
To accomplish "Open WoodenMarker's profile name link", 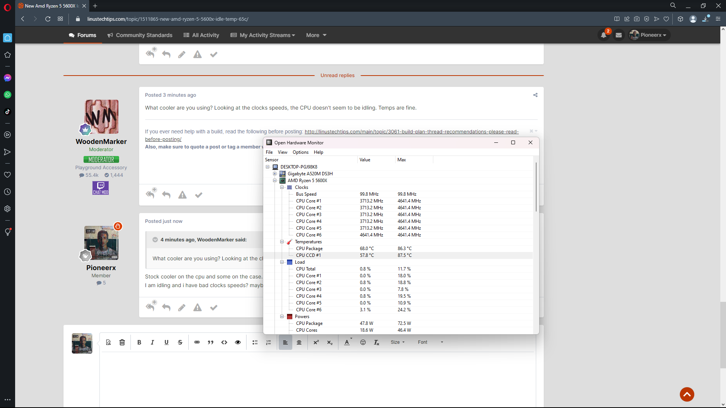I will coord(101,142).
